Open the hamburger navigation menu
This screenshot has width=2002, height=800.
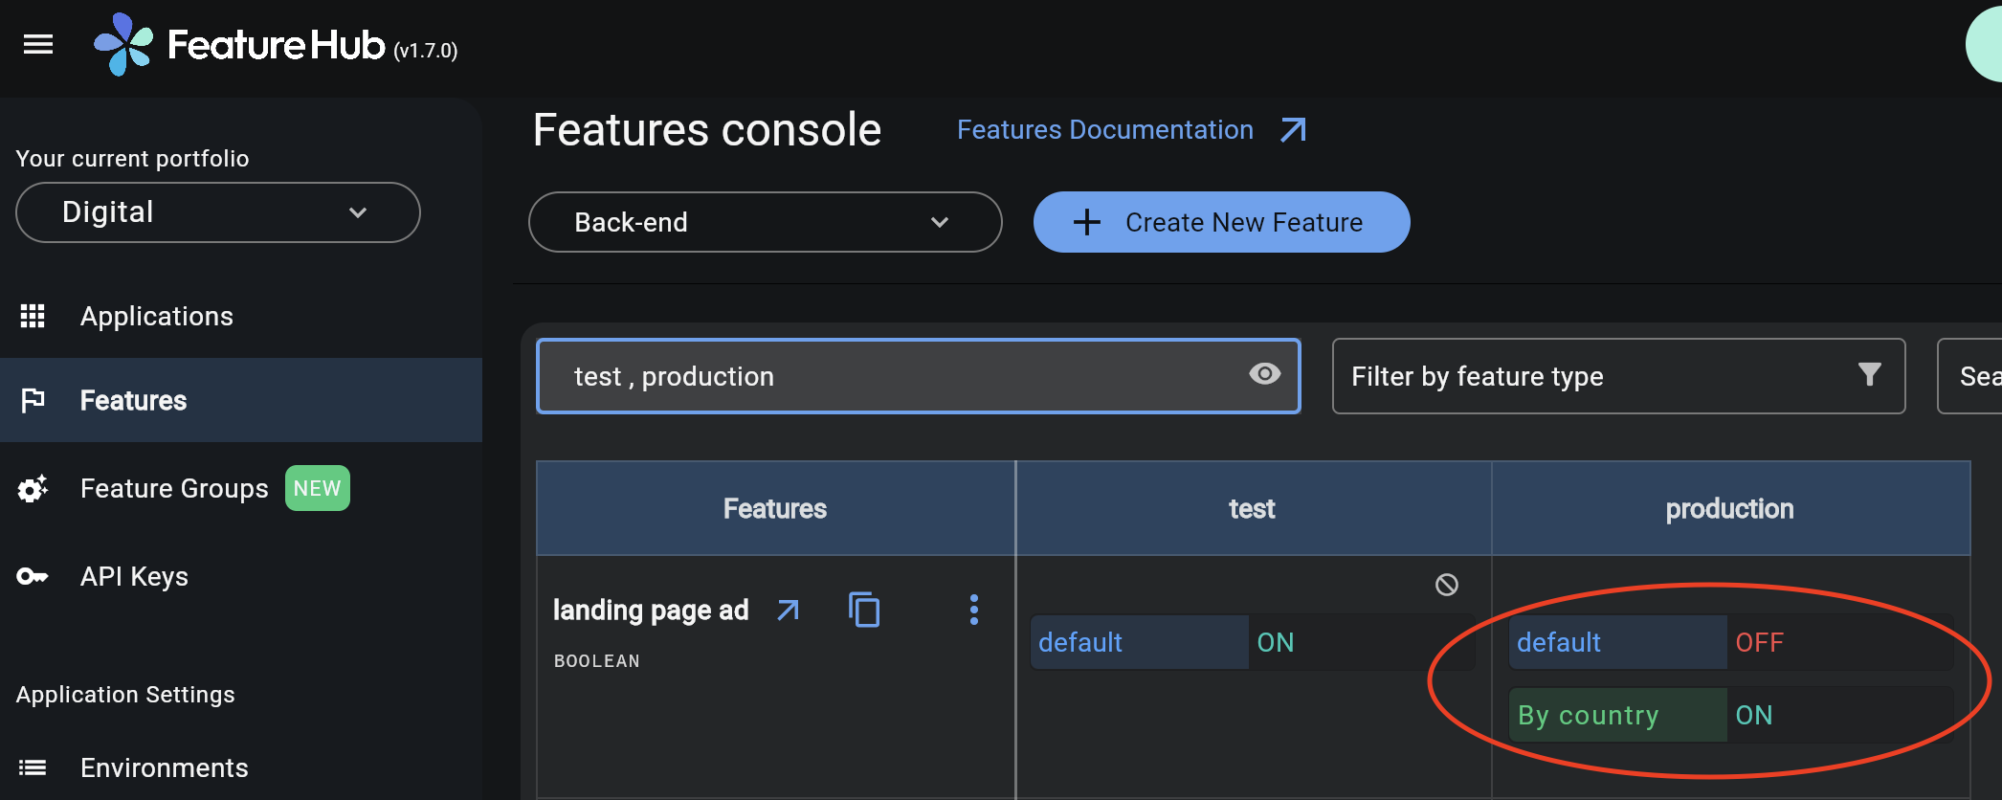[38, 44]
